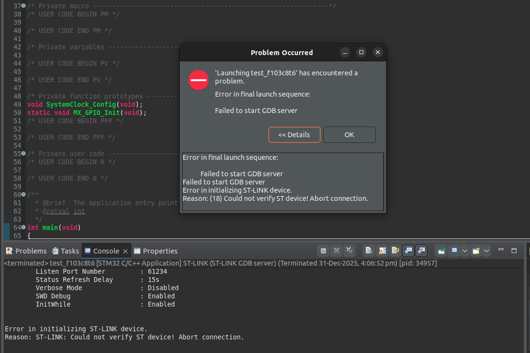Open the console selection dropdown chevron
Viewport: 530px width, 353px height.
(x=465, y=251)
